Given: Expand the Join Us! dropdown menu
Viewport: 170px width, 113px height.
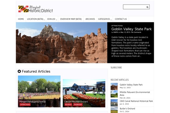Looking at the screenshot, I should point(52,19).
